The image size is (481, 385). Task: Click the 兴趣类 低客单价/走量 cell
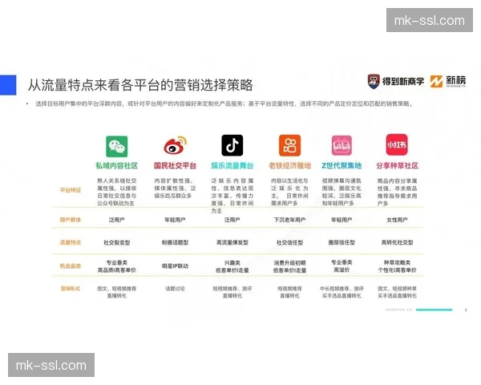[x=232, y=266]
